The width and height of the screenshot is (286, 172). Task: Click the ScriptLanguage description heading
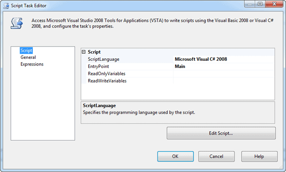(99, 105)
